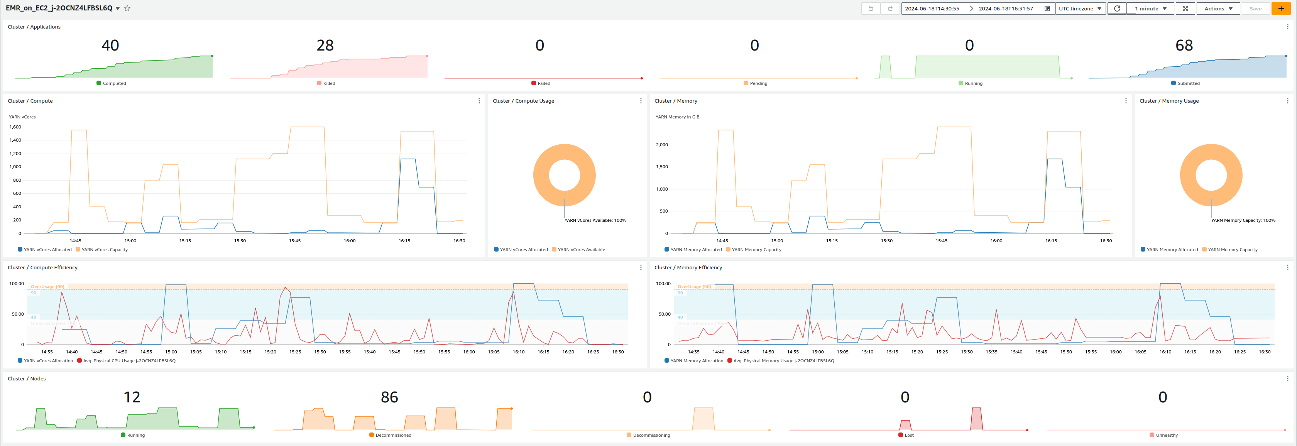Toggle the Completed applications legend
Screen dimensions: 1297x446
pos(111,83)
